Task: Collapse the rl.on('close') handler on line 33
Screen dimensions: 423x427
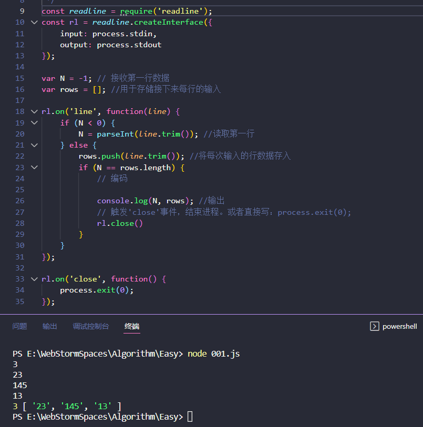Action: click(x=34, y=279)
